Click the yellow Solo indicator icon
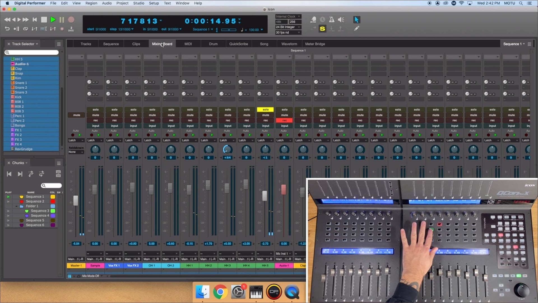The image size is (538, 303). [x=322, y=29]
